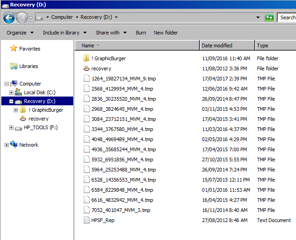This screenshot has height=240, width=296.
Task: Expand HP_TOOLS (F:) tree node
Action: coord(11,128)
